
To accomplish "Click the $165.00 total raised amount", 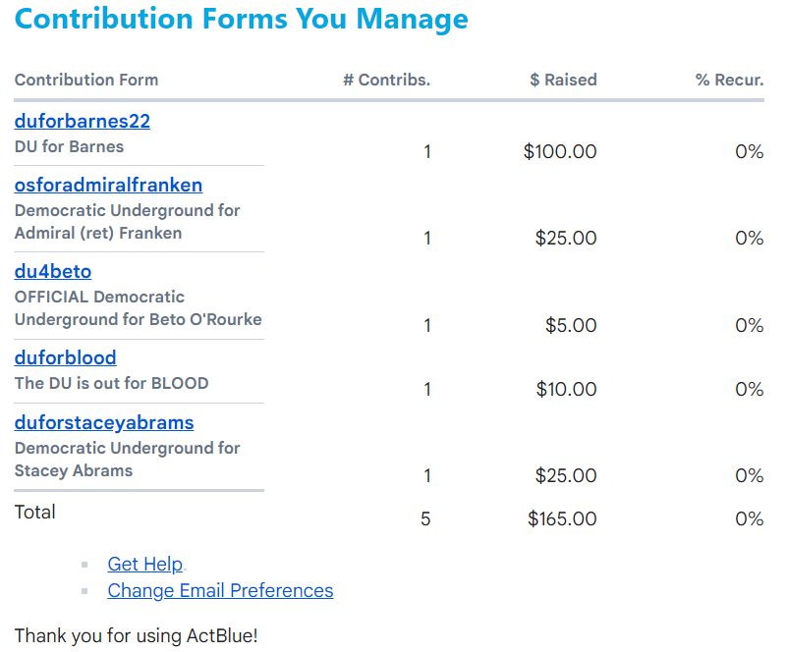I will point(562,519).
